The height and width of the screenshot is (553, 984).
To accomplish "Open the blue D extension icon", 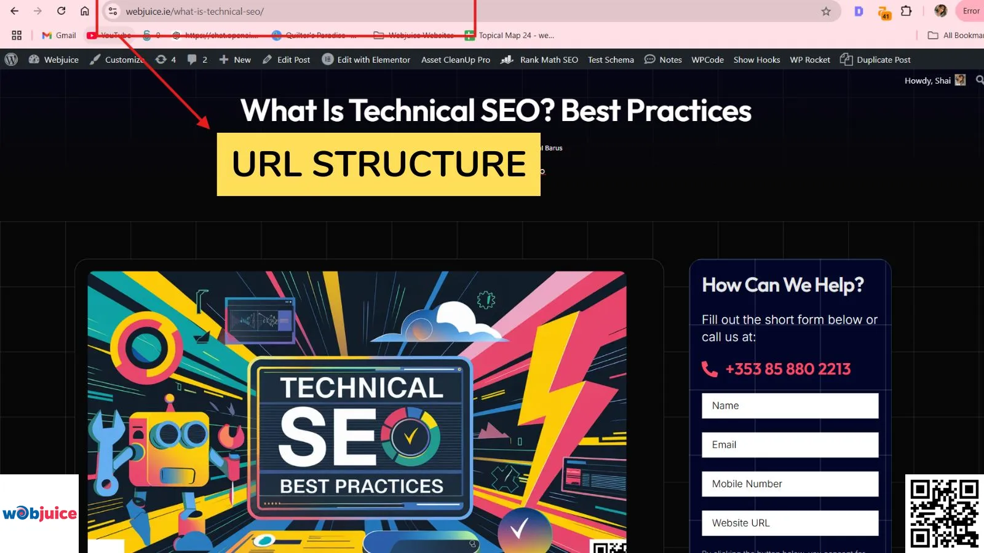I will [859, 11].
